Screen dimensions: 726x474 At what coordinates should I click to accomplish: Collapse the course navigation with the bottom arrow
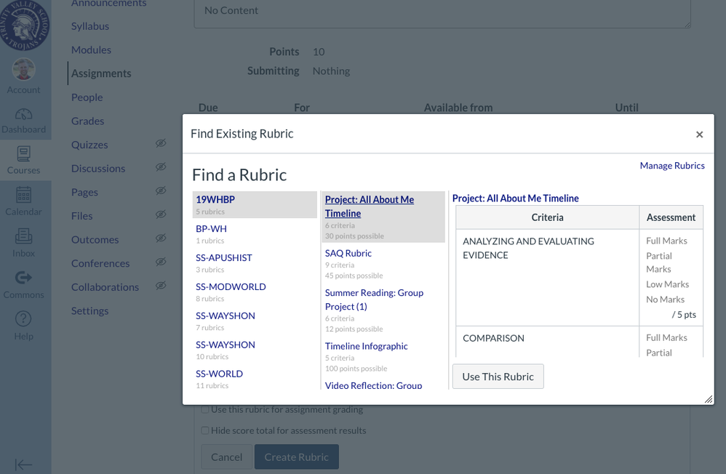click(24, 465)
